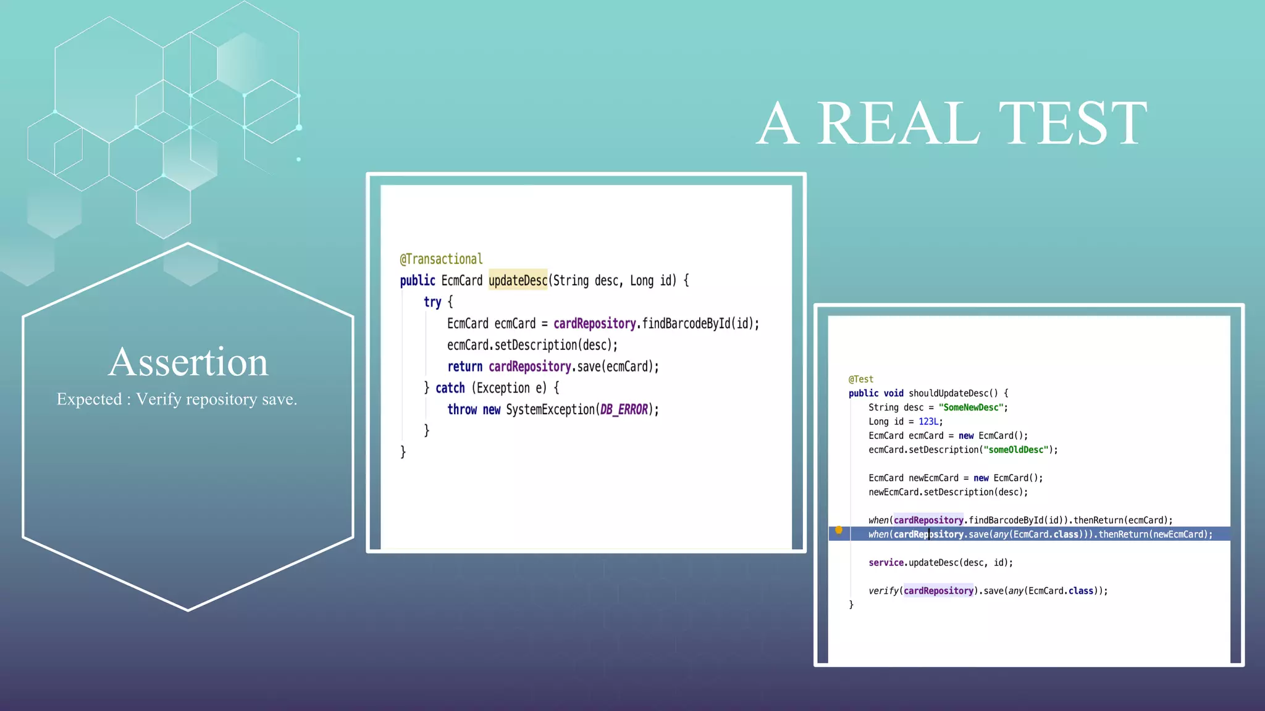This screenshot has height=711, width=1265.
Task: Click the when(...findBarcodeById...) thenReturn line
Action: pyautogui.click(x=1020, y=520)
